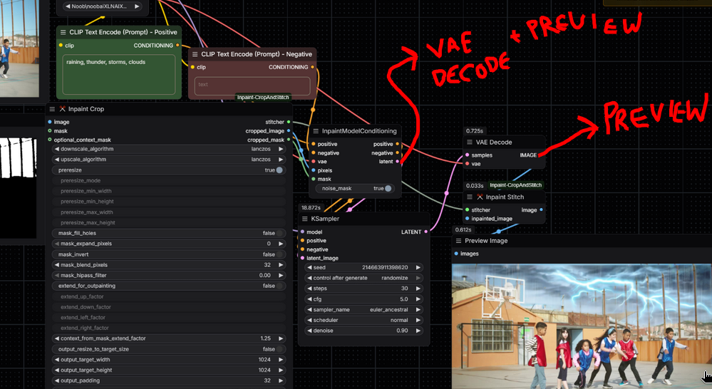Click the empty negative prompt text field

252,85
